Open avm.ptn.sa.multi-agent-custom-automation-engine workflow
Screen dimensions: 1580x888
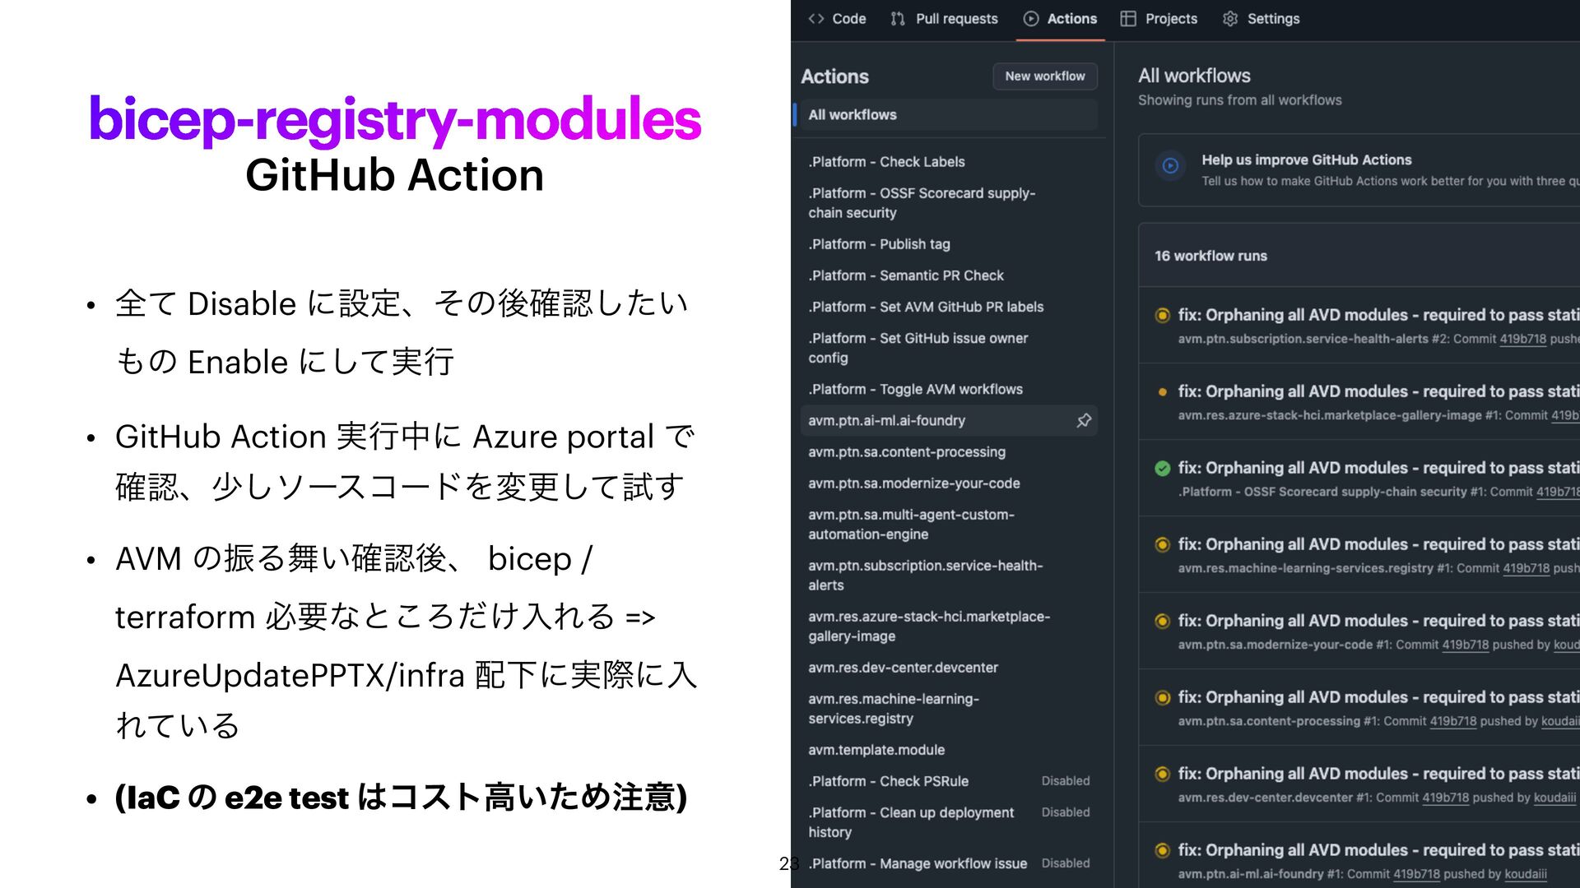pyautogui.click(x=911, y=525)
